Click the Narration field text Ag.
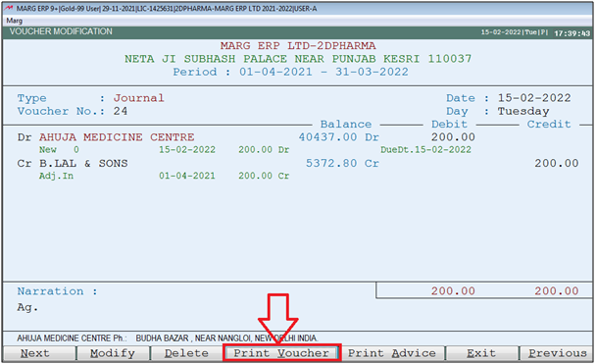This screenshot has height=364, width=596. click(27, 307)
